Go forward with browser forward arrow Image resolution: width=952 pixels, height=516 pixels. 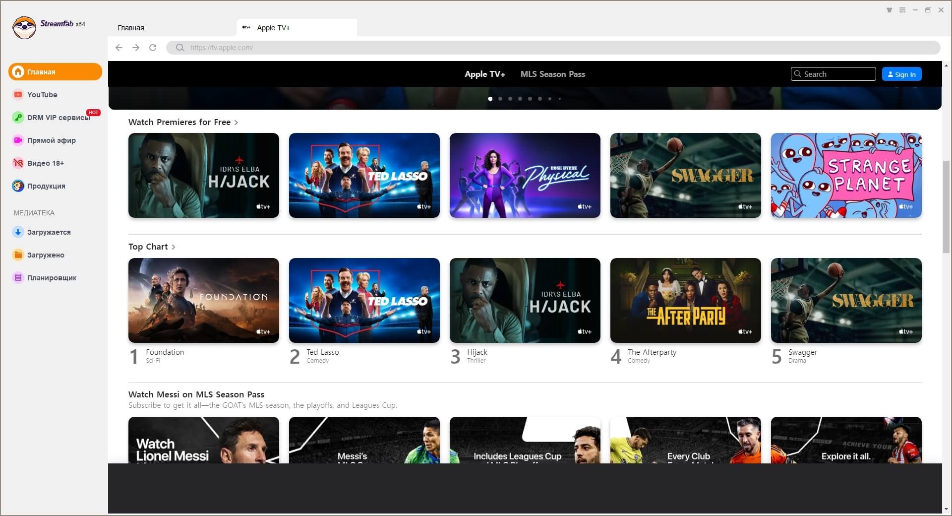pyautogui.click(x=136, y=48)
